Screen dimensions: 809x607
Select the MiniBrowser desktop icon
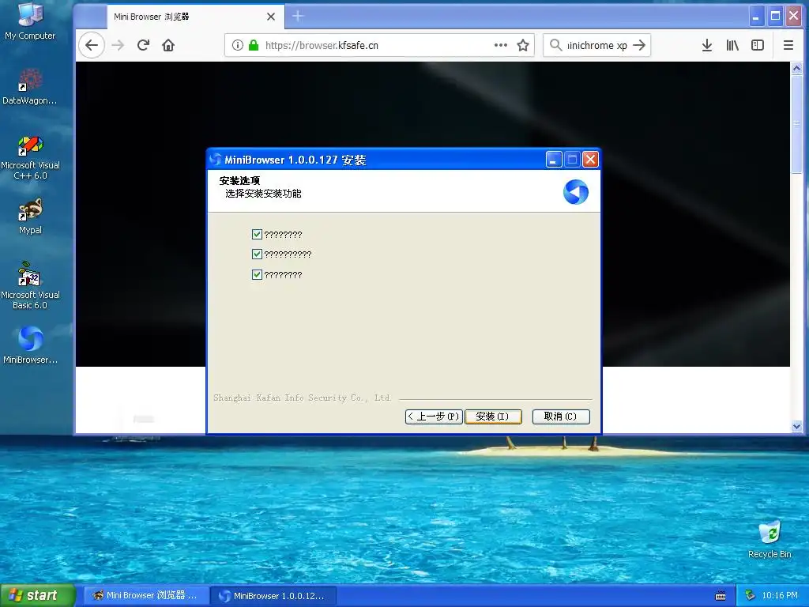[30, 345]
